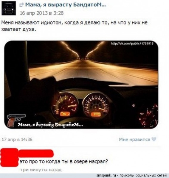Toggle the heart like icon
Image resolution: width=169 pixels, height=178 pixels.
tap(154, 139)
